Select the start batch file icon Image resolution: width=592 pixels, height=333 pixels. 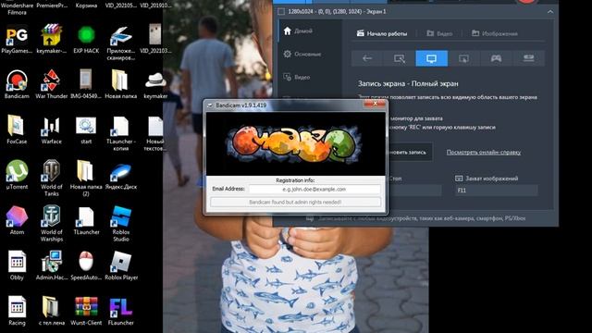pyautogui.click(x=86, y=126)
